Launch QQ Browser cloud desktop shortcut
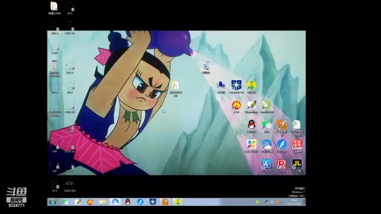 tap(267, 146)
